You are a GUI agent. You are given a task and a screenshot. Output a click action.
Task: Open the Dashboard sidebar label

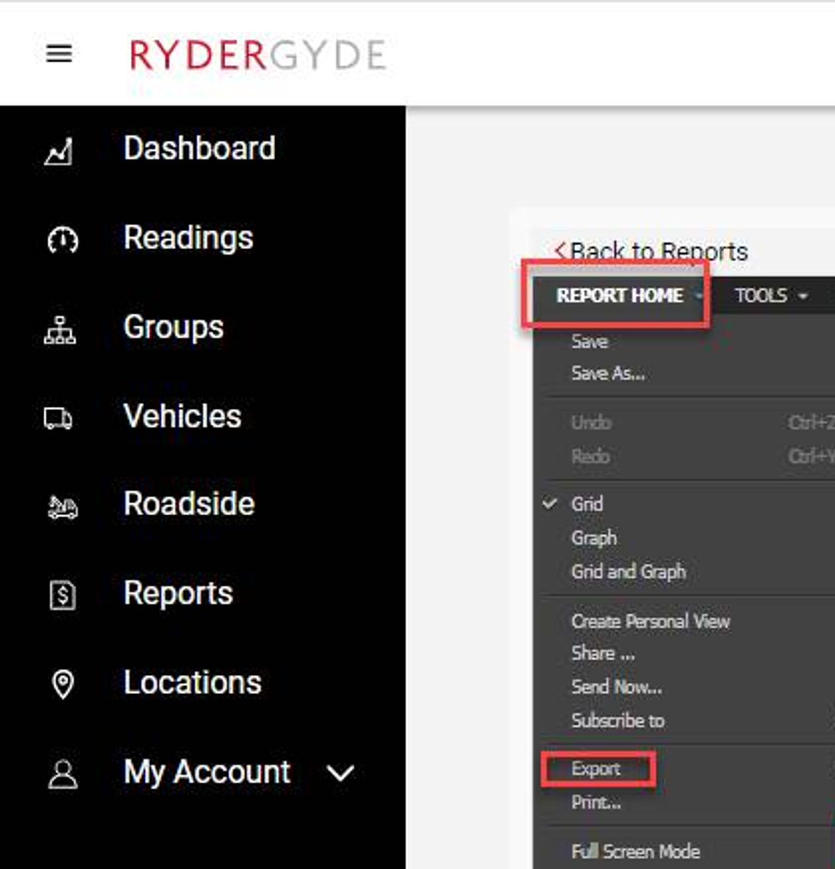point(199,148)
